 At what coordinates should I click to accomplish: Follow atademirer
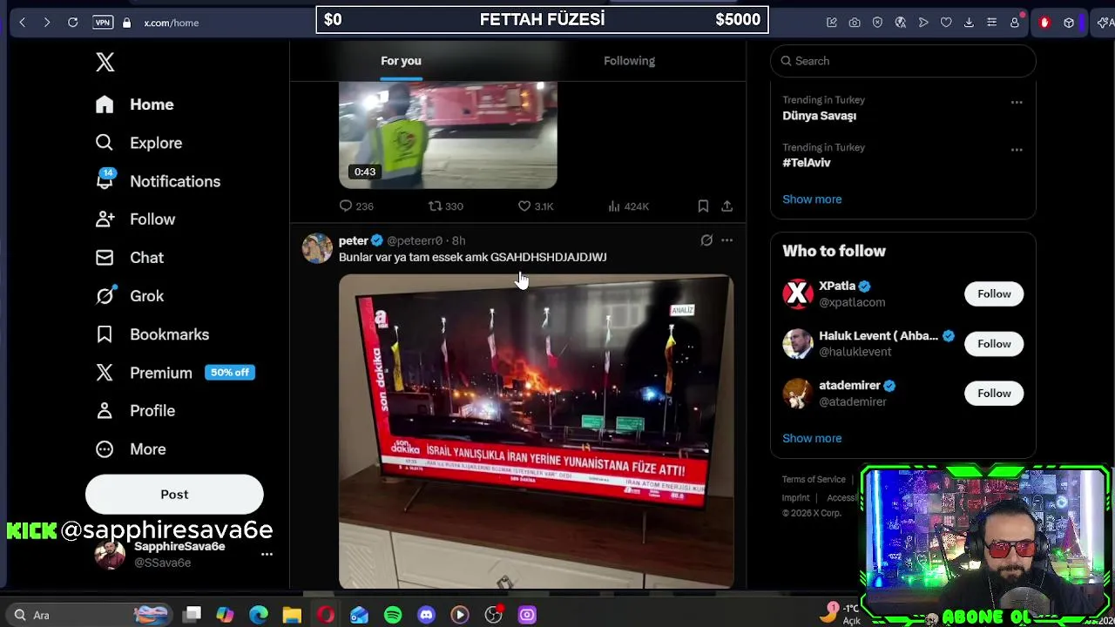tap(994, 394)
